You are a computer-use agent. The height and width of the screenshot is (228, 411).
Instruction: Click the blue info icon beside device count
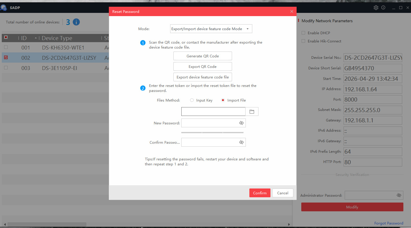pos(76,22)
